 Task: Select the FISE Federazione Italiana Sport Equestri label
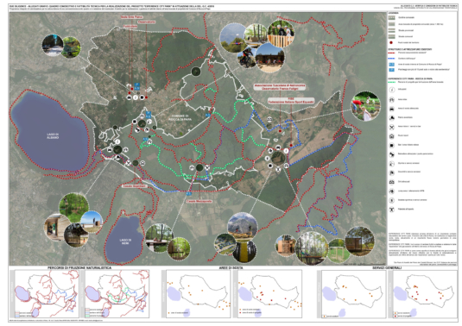tap(291, 100)
